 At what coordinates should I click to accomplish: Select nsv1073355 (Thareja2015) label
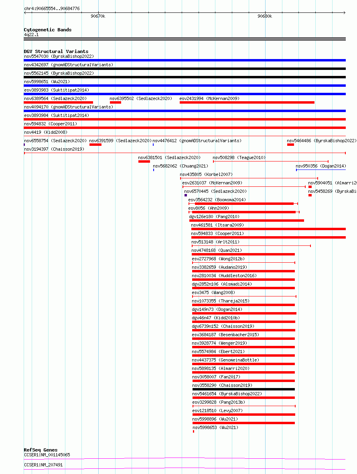(221, 302)
